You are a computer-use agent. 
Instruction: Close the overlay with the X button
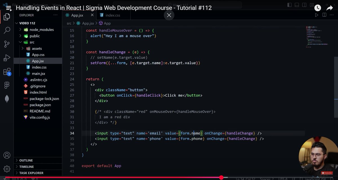169,15
